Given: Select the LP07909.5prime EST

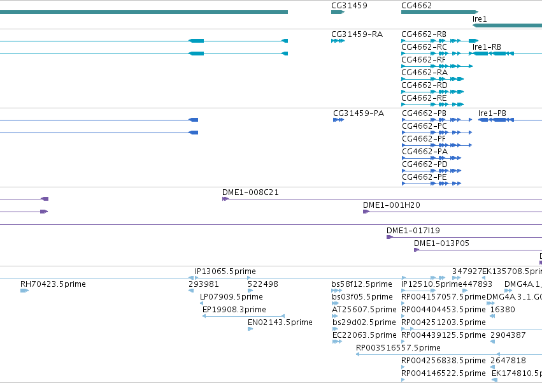Looking at the screenshot, I should [x=231, y=297].
